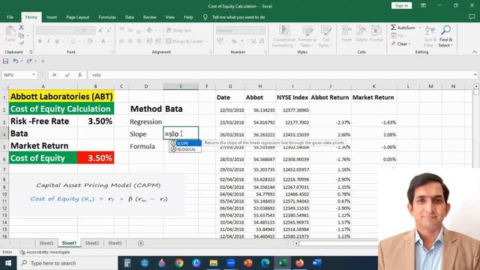Switch to Sheet5 tab

115,243
